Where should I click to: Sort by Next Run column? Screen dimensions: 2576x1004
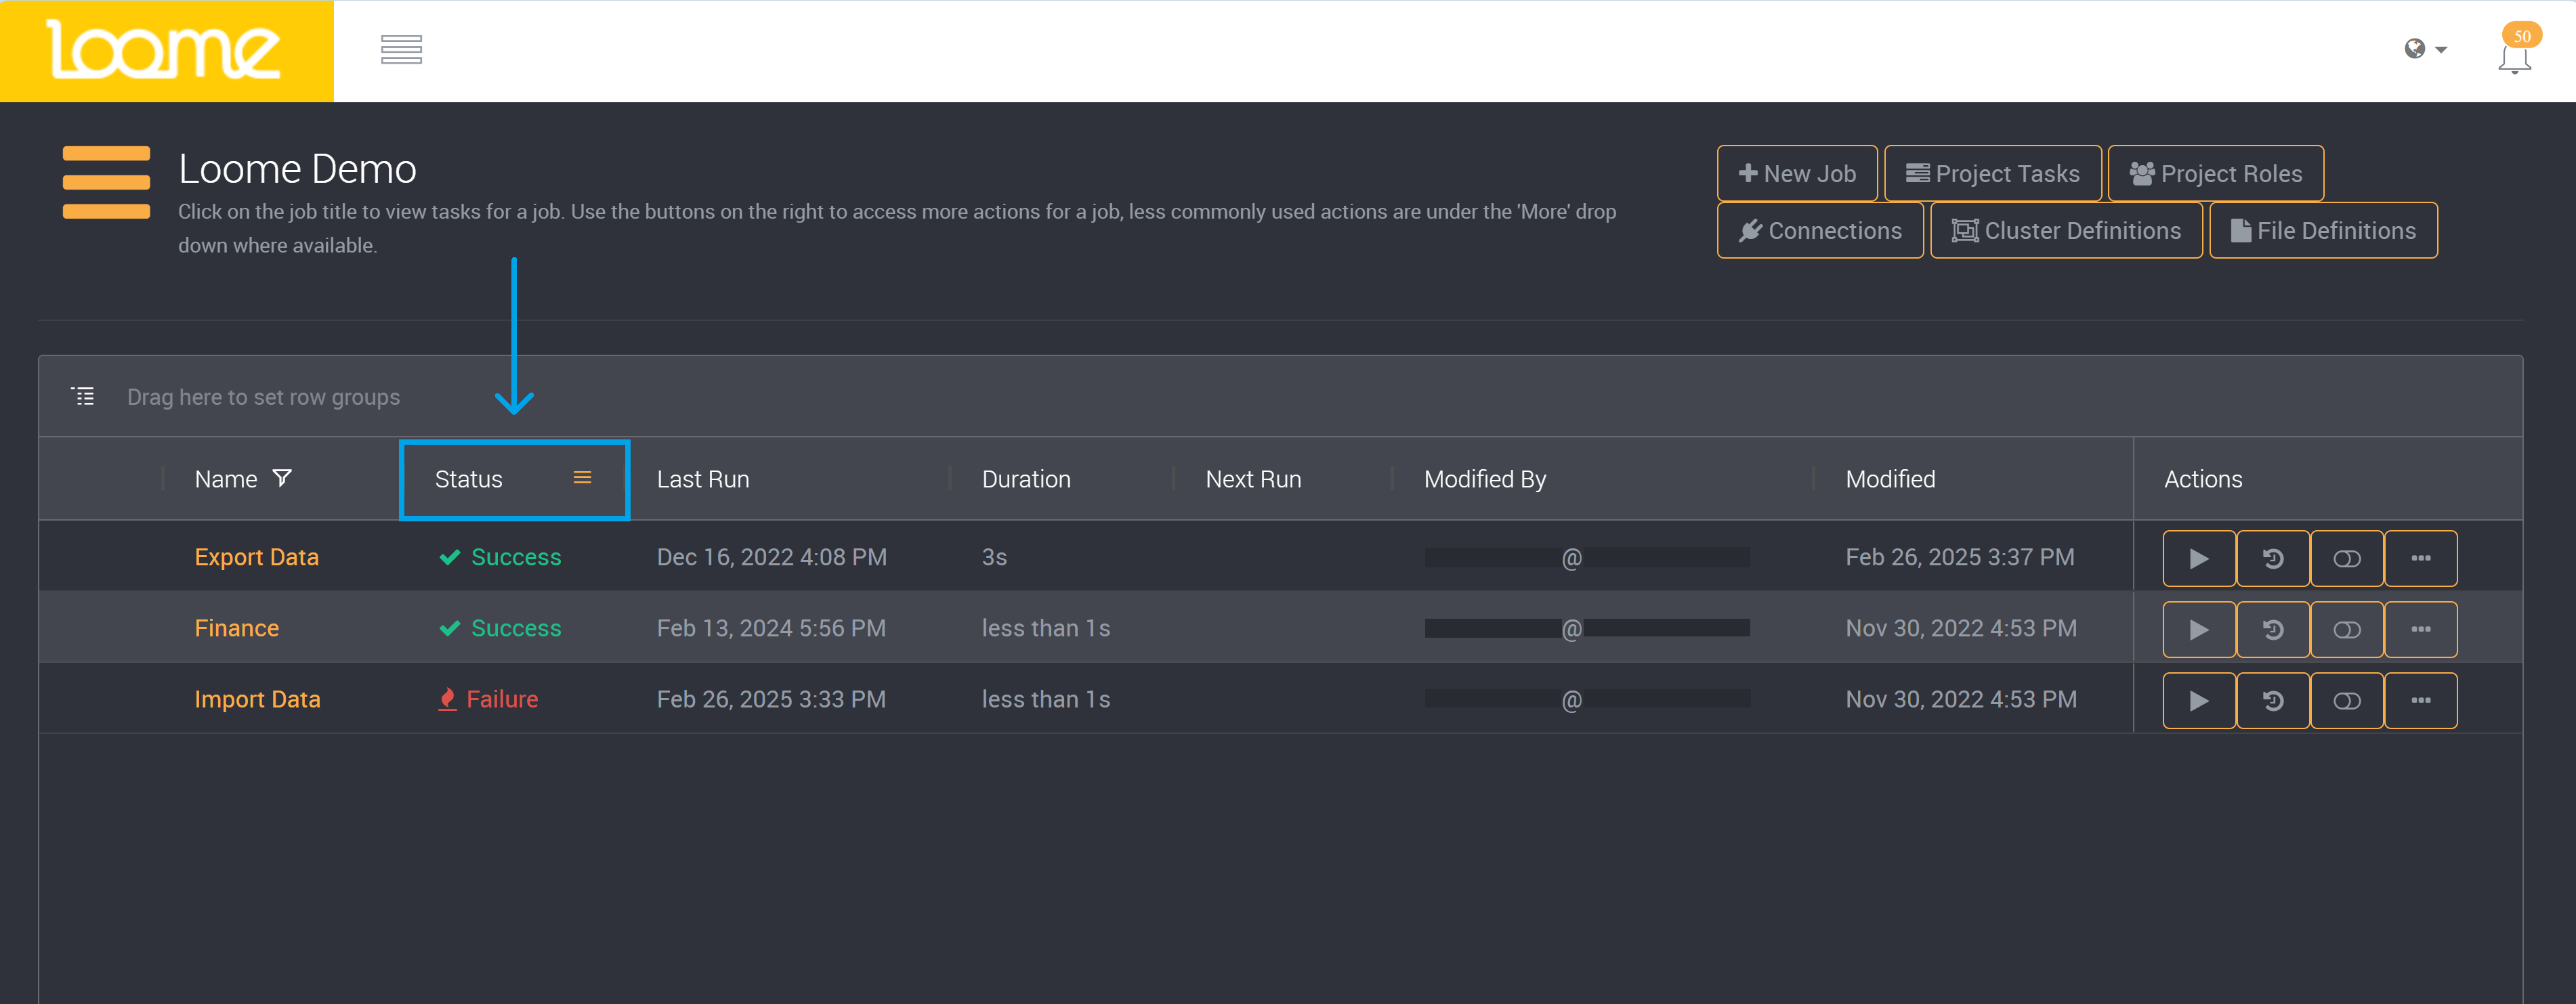click(x=1253, y=479)
